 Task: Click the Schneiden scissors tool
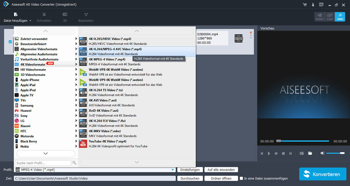[x=44, y=17]
